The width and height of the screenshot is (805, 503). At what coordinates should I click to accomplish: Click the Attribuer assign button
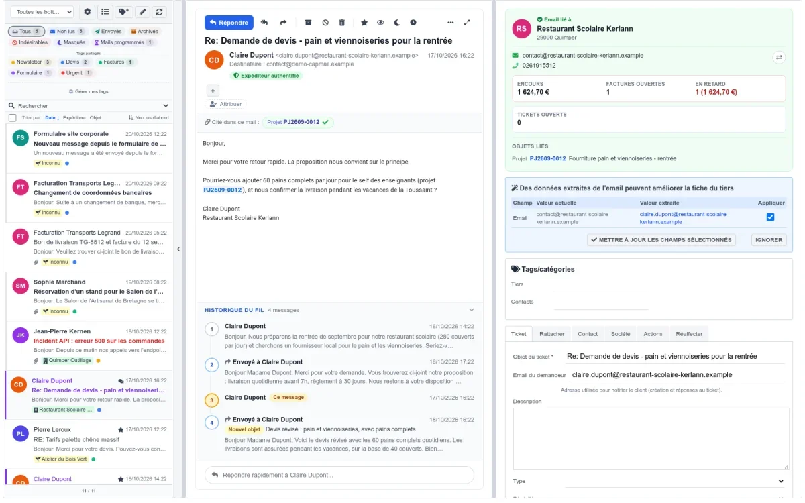[225, 104]
